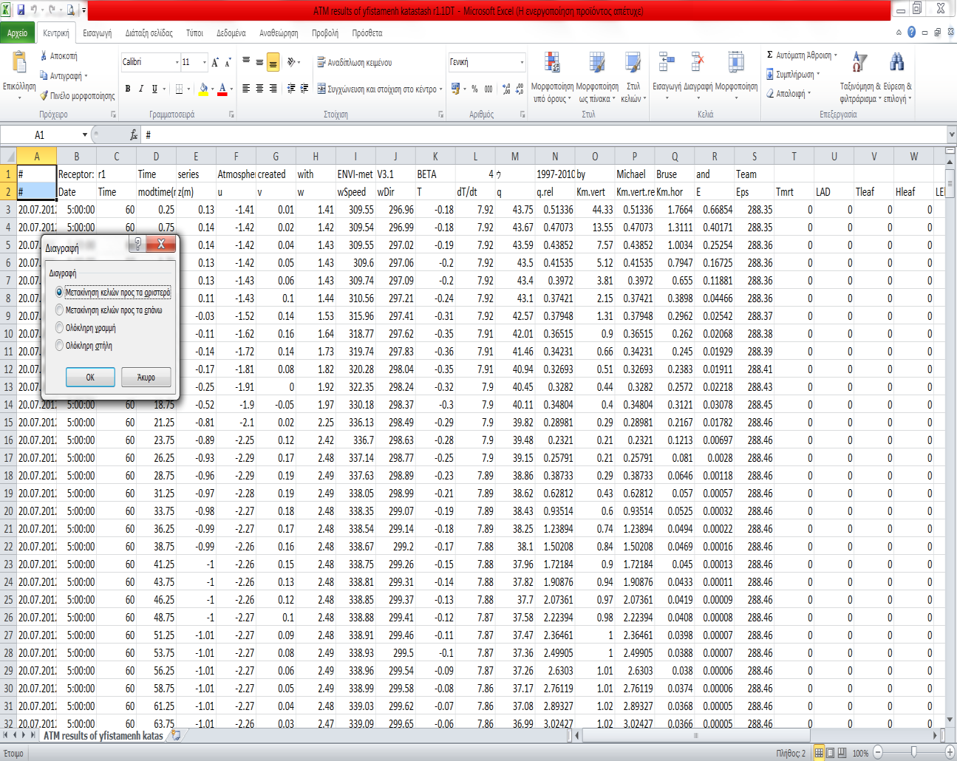Click the formula bar input field
This screenshot has height=761, width=957.
(543, 134)
